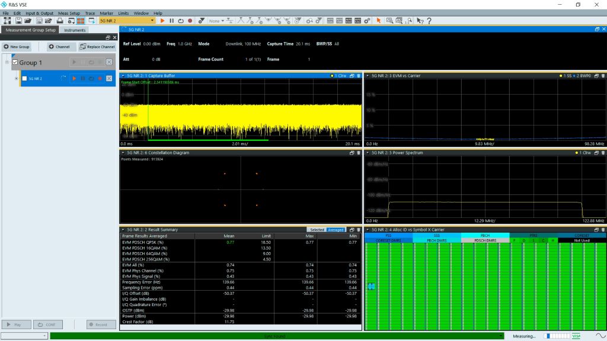Pause measurement using toolbar Pause icon
Image resolution: width=607 pixels, height=341 pixels.
171,21
